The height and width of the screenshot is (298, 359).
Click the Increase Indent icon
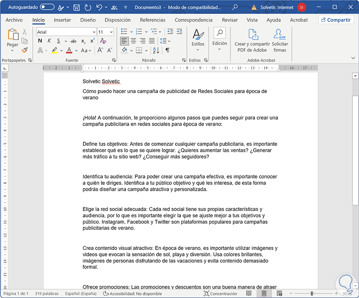179,31
